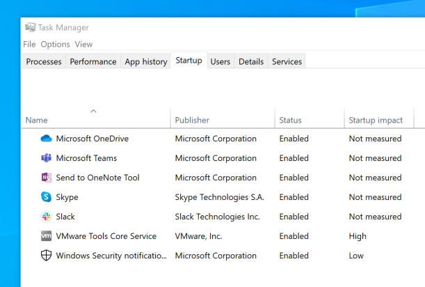The width and height of the screenshot is (425, 287).
Task: Select the Microsoft Teams row name
Action: click(86, 158)
